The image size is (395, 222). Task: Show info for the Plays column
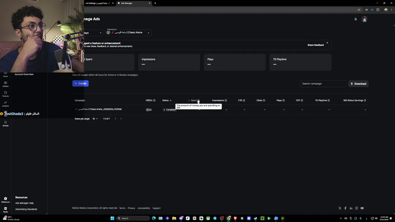pyautogui.click(x=284, y=100)
